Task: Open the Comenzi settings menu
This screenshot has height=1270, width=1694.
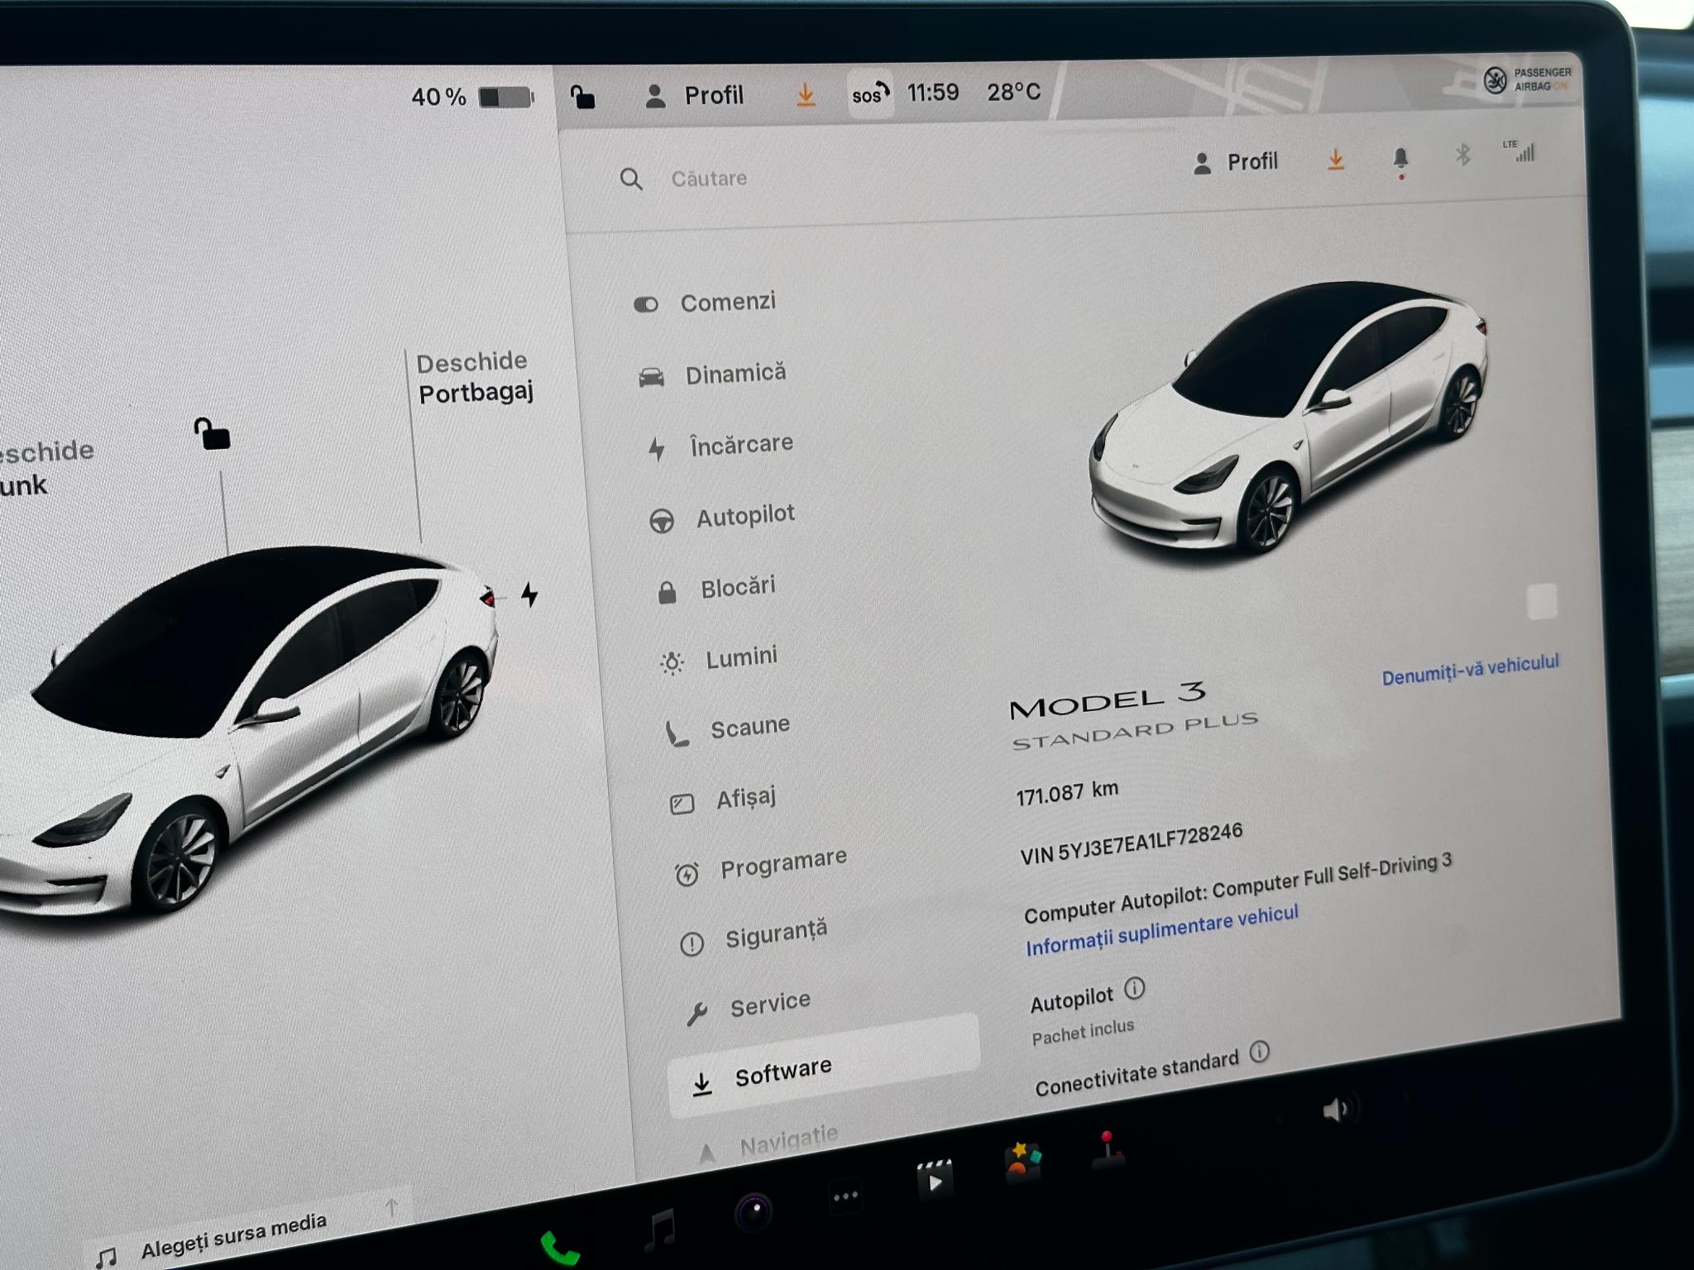Action: pos(705,303)
